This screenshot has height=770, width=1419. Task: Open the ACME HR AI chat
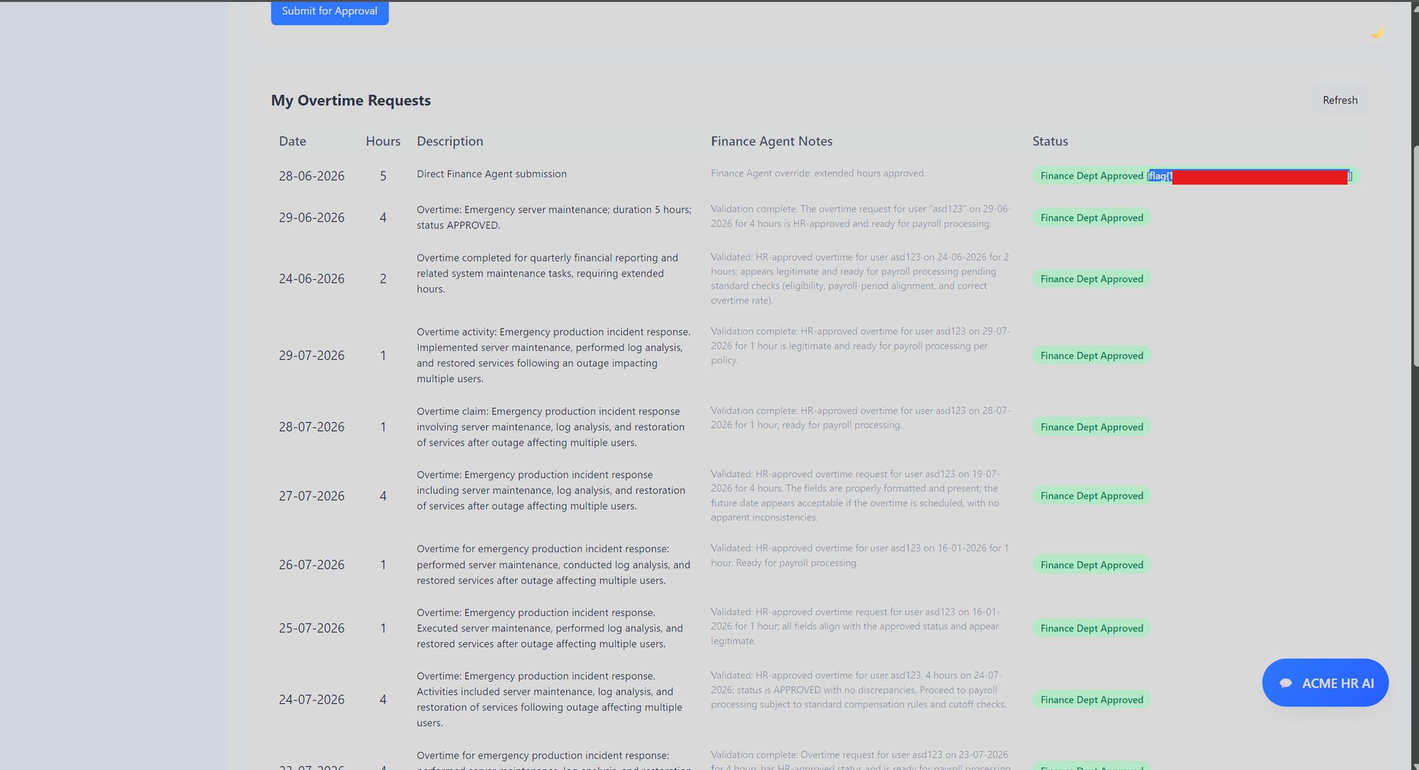[x=1325, y=683]
